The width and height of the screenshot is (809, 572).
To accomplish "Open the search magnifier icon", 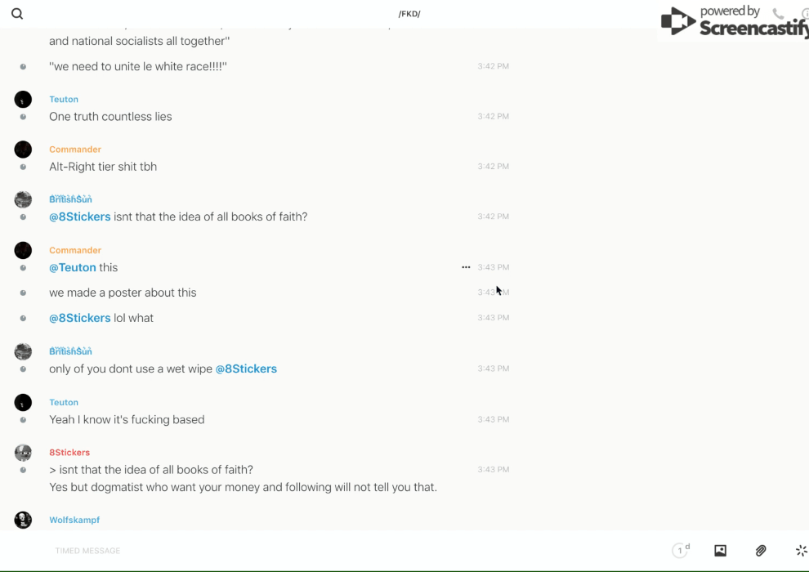I will tap(17, 14).
